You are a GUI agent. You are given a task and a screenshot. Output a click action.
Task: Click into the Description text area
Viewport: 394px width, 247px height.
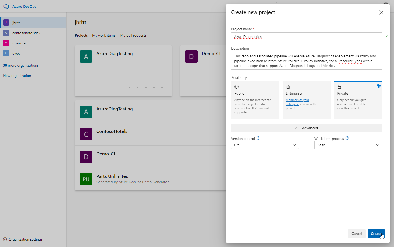point(306,61)
